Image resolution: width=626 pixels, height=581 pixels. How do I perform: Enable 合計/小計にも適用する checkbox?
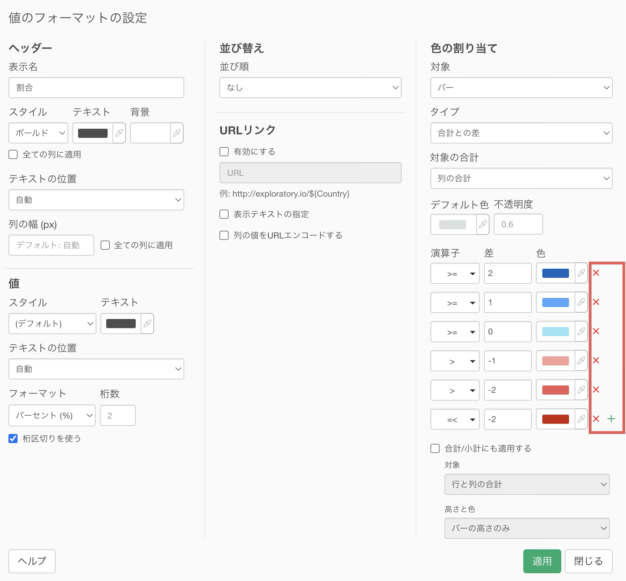[x=435, y=448]
